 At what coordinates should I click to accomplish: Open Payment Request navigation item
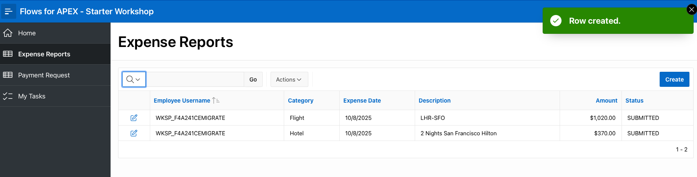[x=55, y=75]
